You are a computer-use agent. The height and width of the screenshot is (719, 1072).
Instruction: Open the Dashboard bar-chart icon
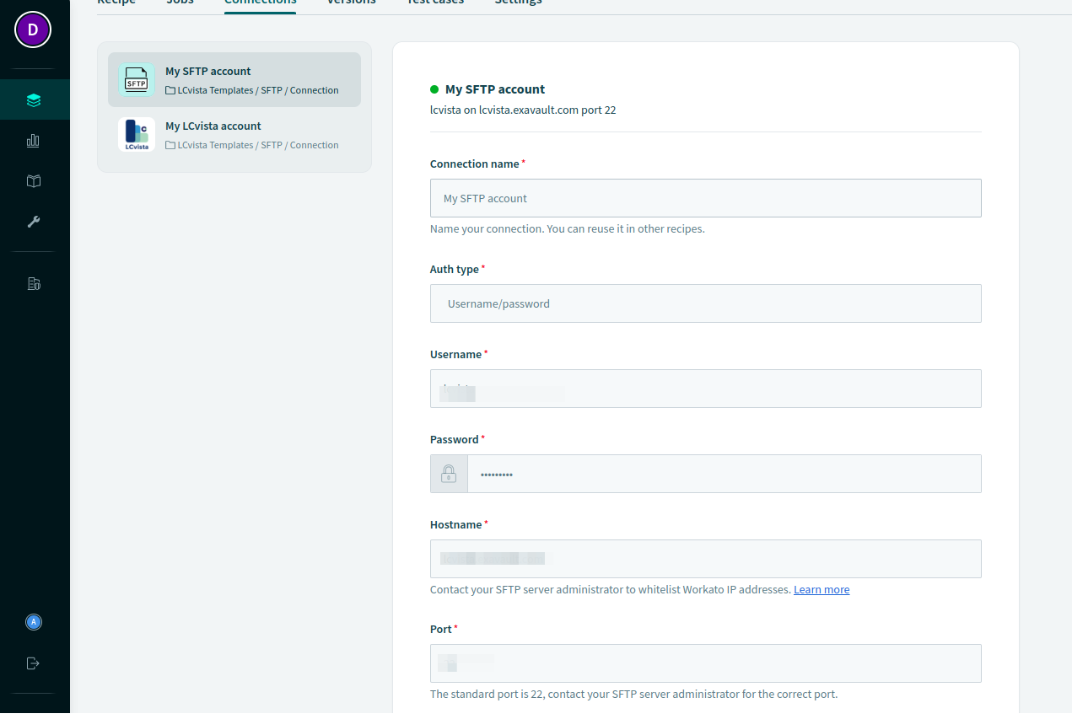coord(34,140)
